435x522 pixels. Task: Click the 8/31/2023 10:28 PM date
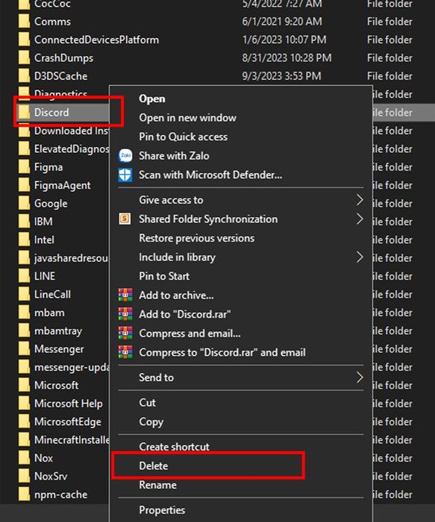click(x=287, y=58)
